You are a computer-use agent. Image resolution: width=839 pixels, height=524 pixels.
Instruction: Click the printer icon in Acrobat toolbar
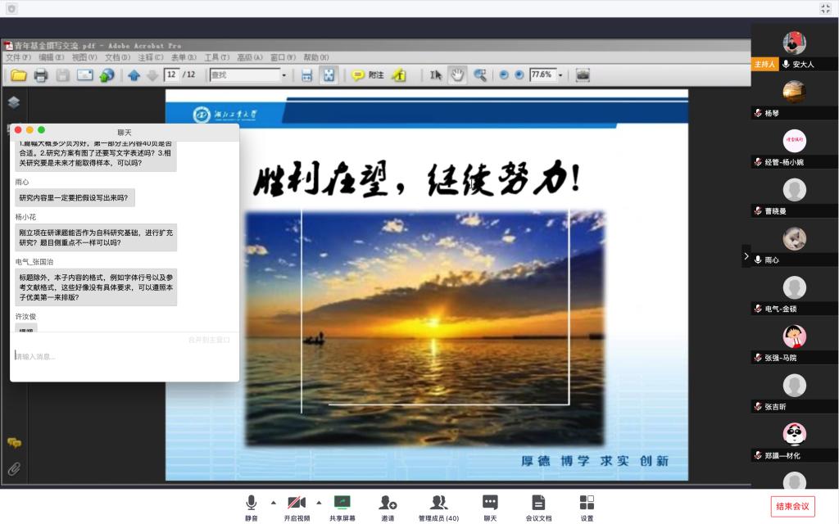pyautogui.click(x=40, y=75)
